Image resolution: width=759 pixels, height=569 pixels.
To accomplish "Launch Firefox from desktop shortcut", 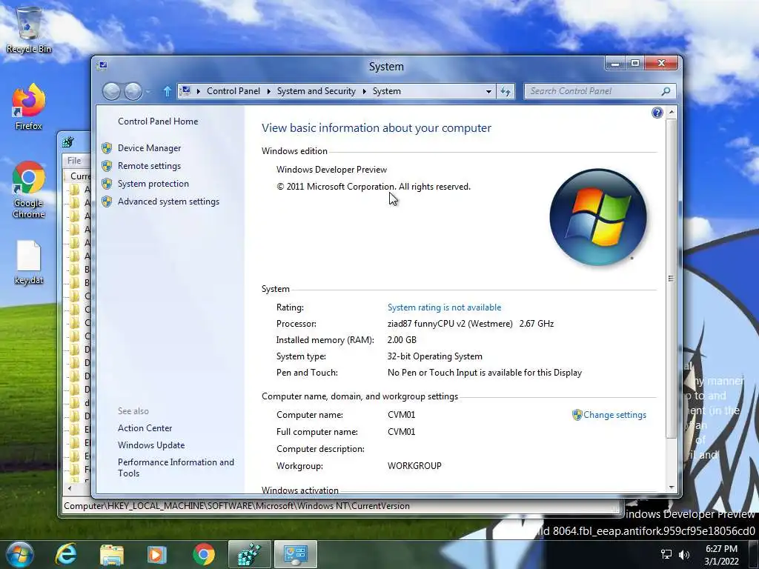I will click(x=29, y=107).
